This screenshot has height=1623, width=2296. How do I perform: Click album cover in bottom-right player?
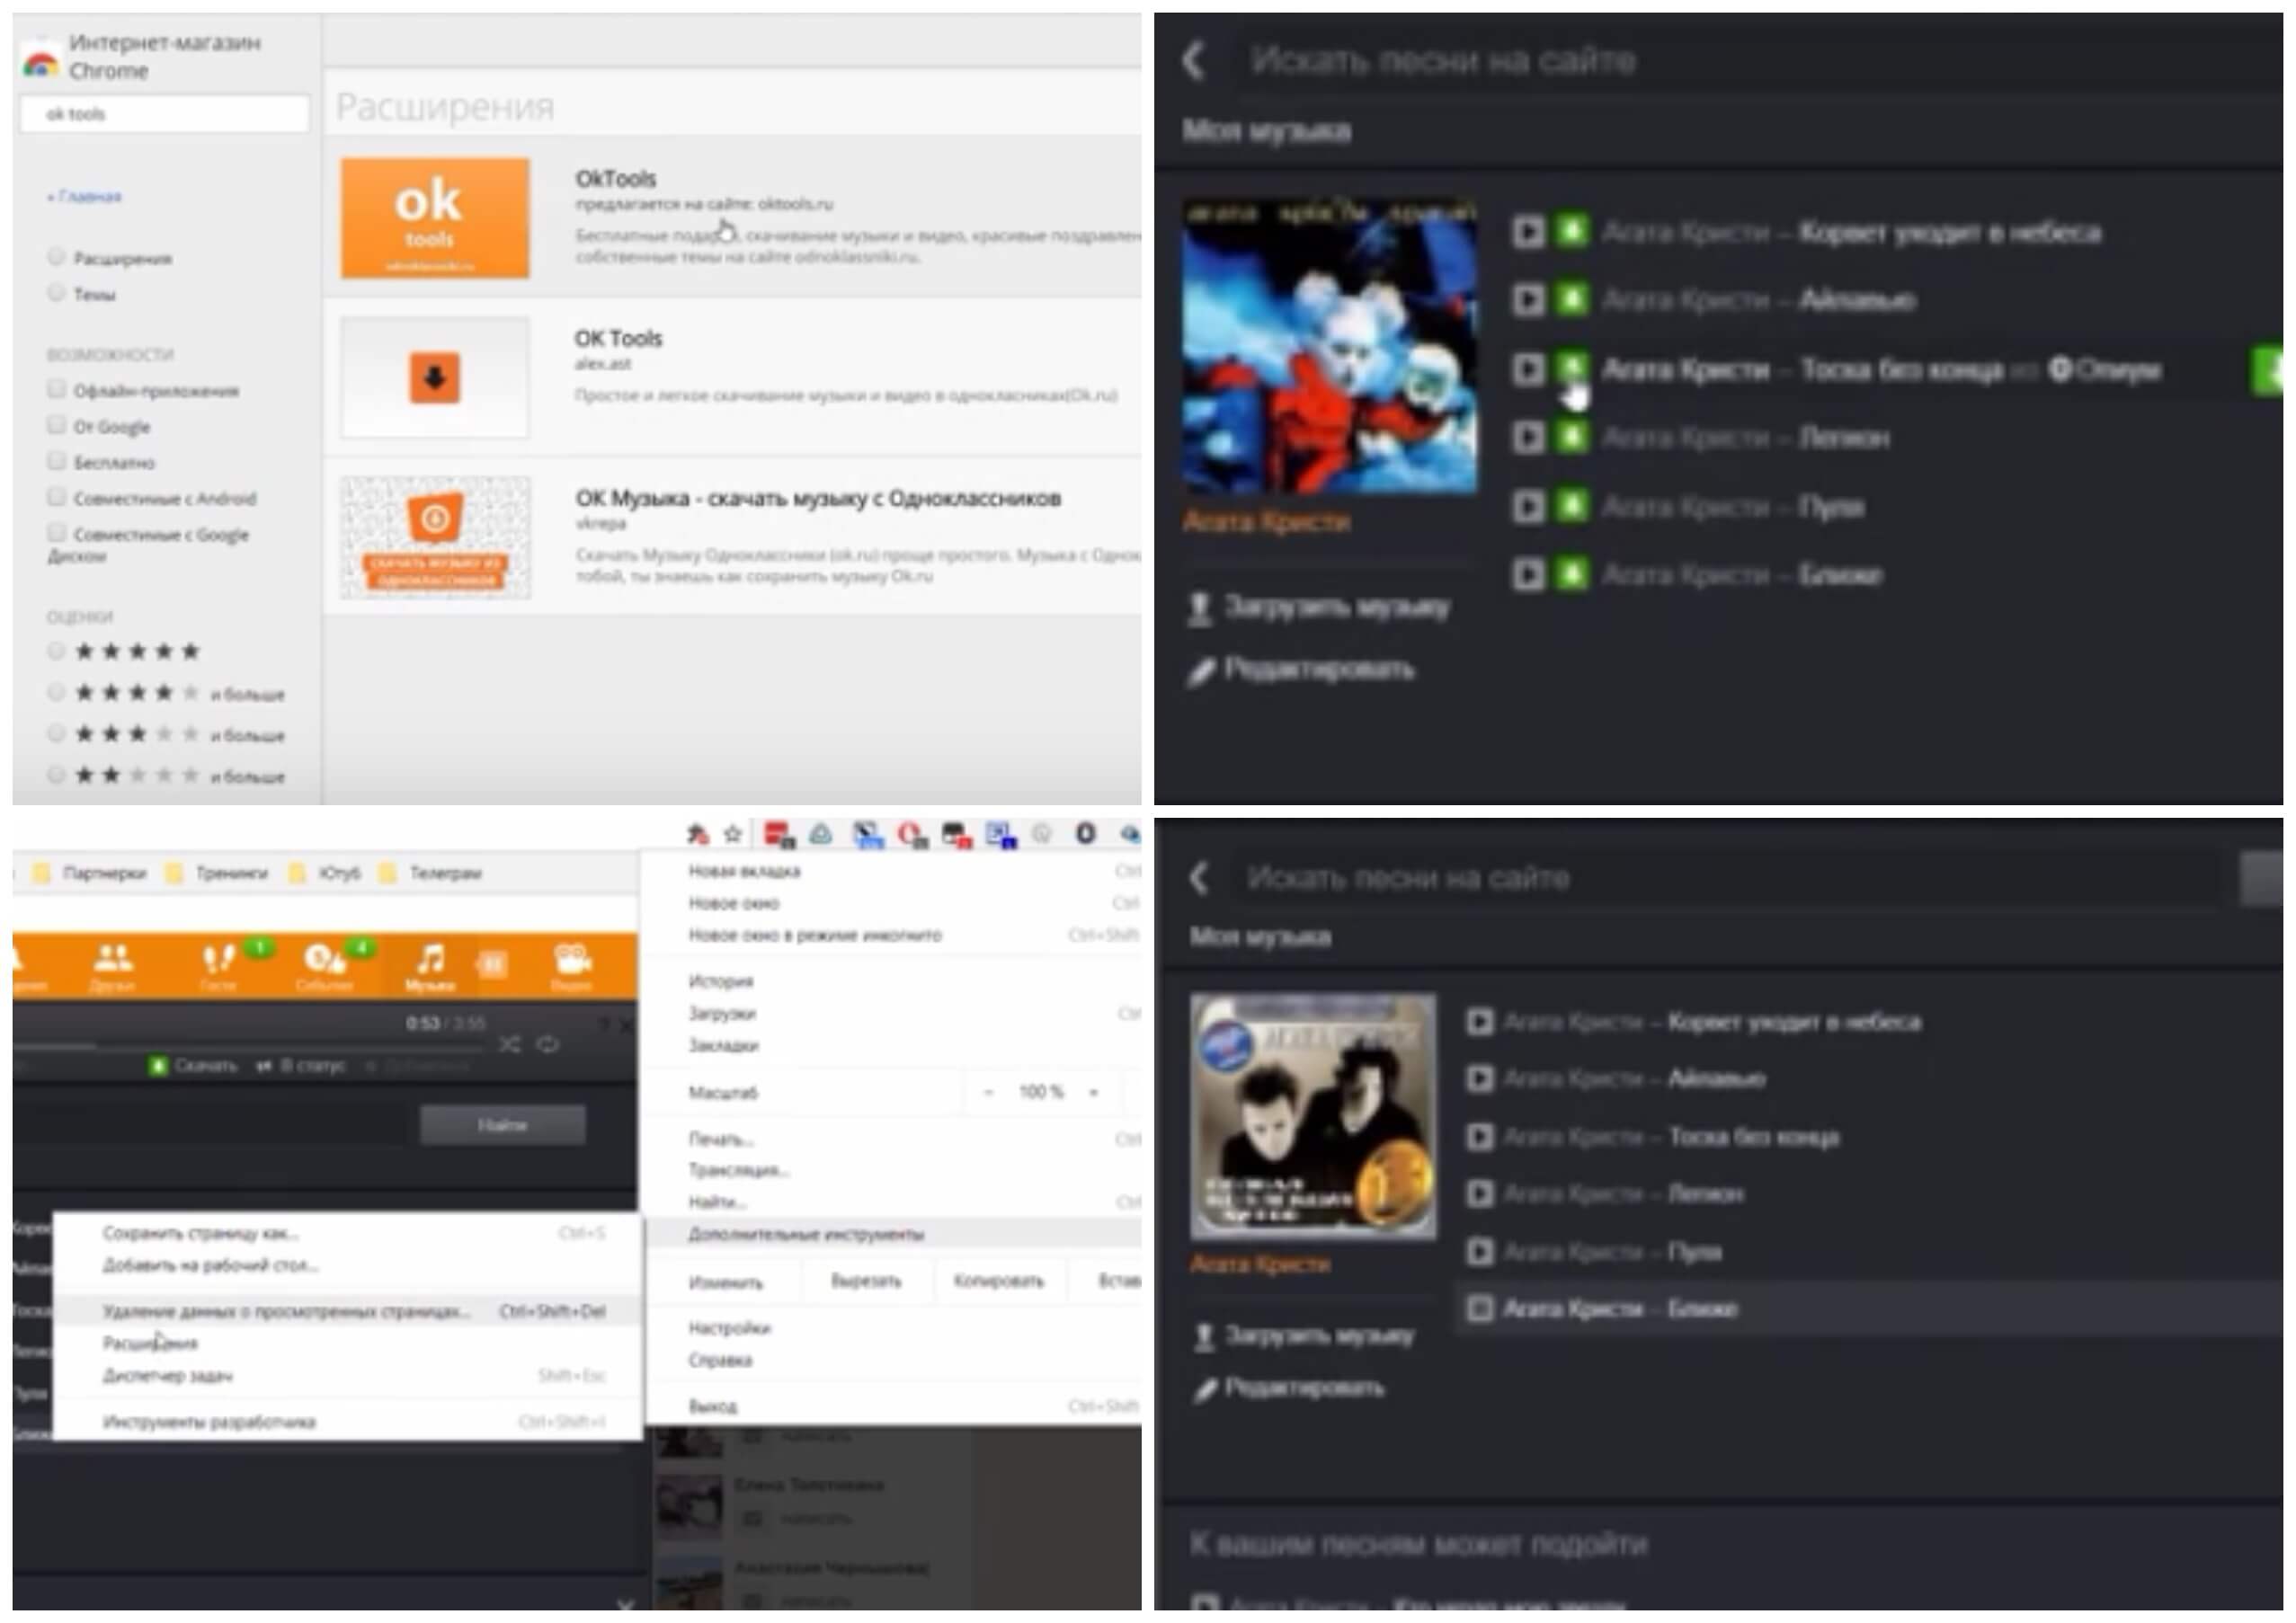coord(1313,1116)
